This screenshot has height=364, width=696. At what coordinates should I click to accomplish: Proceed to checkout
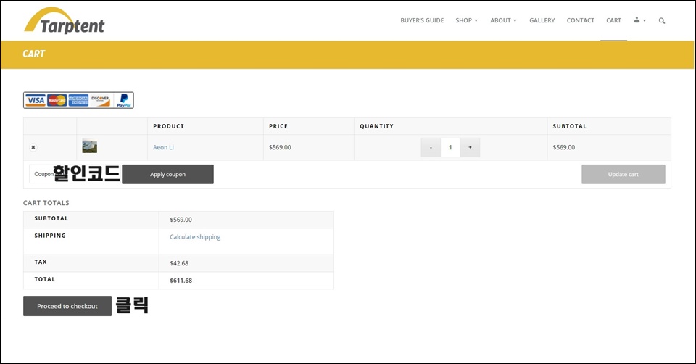[67, 306]
